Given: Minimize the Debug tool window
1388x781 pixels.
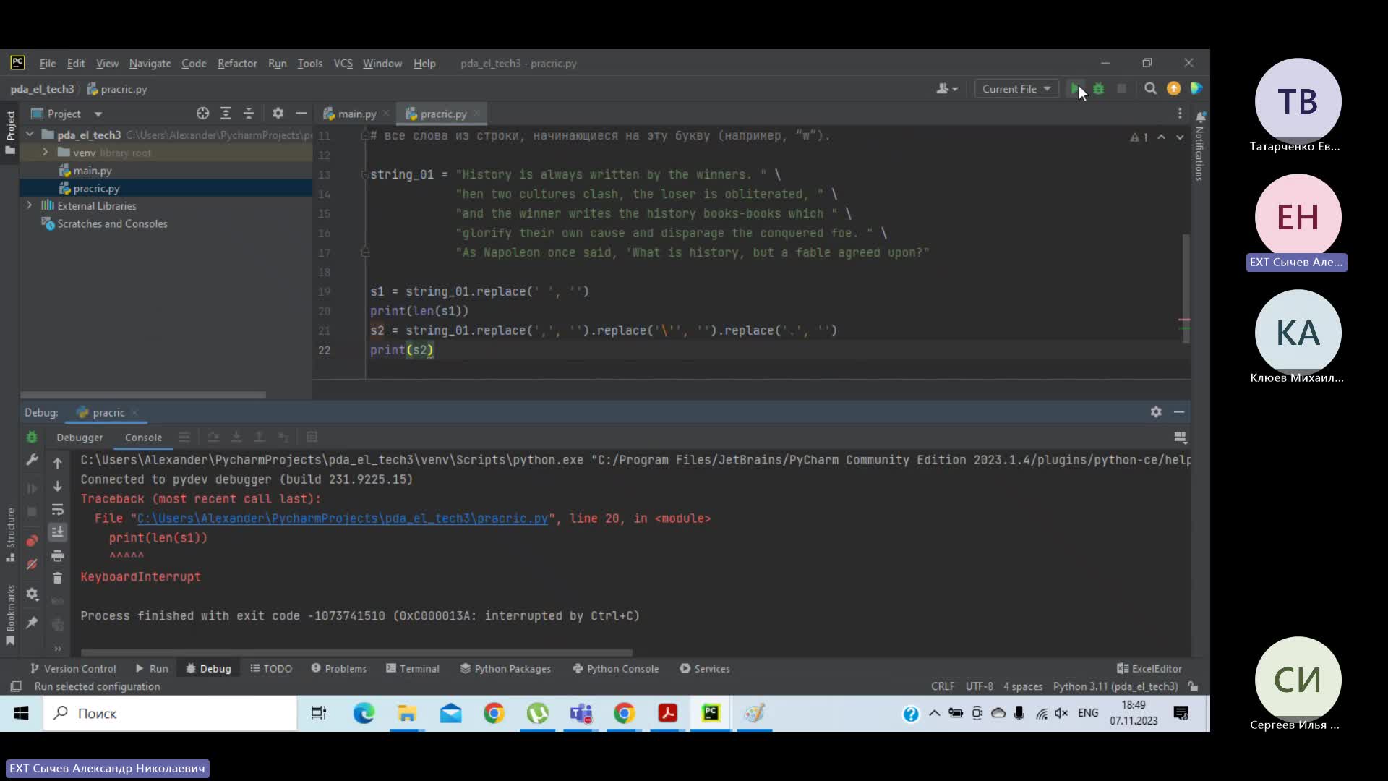Looking at the screenshot, I should 1179,412.
